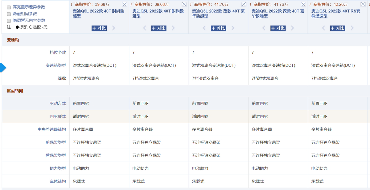Enable the 高亮显示差异参数 checkbox
The width and height of the screenshot is (370, 190).
click(x=9, y=7)
